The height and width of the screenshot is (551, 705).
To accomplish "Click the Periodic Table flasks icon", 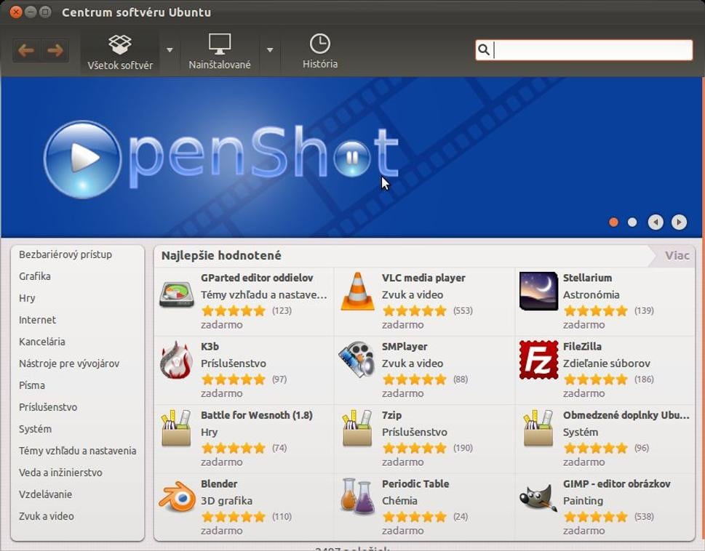I will pyautogui.click(x=357, y=496).
